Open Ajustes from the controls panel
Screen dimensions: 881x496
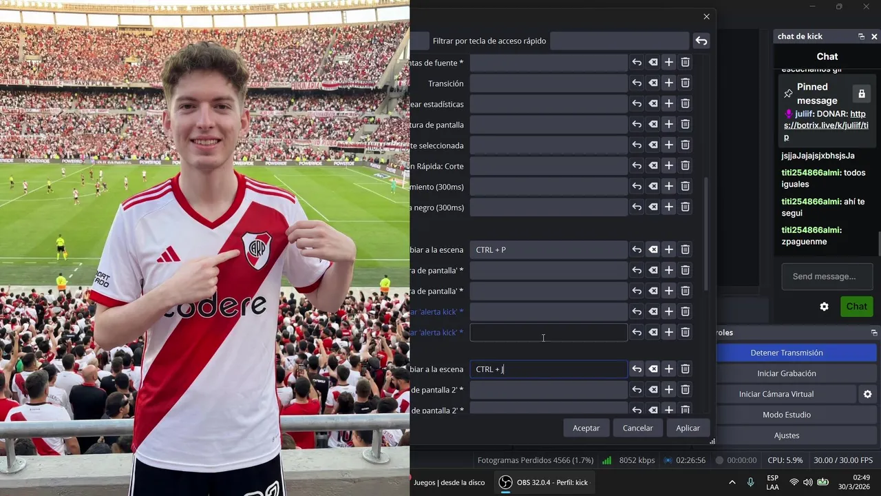(x=787, y=435)
